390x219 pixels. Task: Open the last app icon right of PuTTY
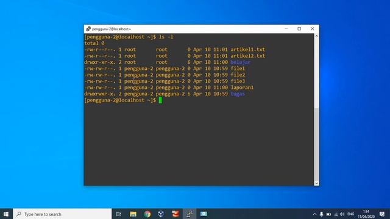pyautogui.click(x=204, y=214)
